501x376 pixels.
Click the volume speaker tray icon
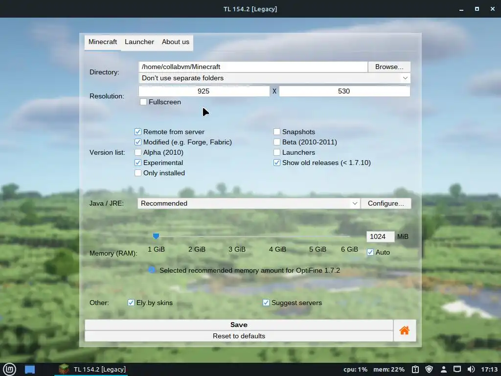tap(471, 369)
